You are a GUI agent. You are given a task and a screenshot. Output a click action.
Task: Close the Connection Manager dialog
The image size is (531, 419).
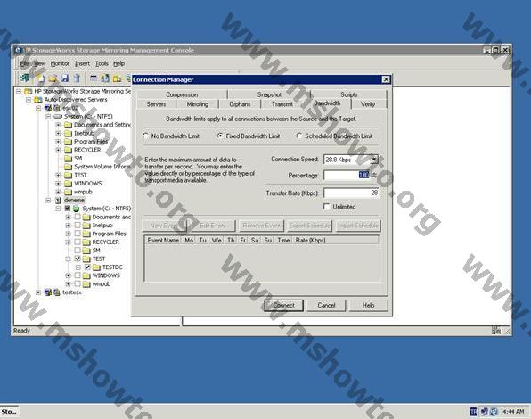[386, 79]
